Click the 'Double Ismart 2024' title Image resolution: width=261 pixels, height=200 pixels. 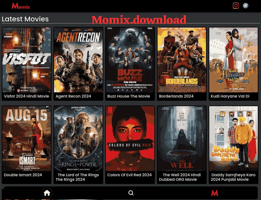[x=23, y=175]
